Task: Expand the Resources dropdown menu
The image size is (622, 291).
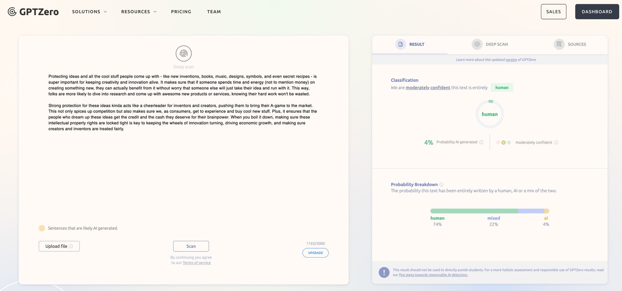Action: click(x=138, y=12)
